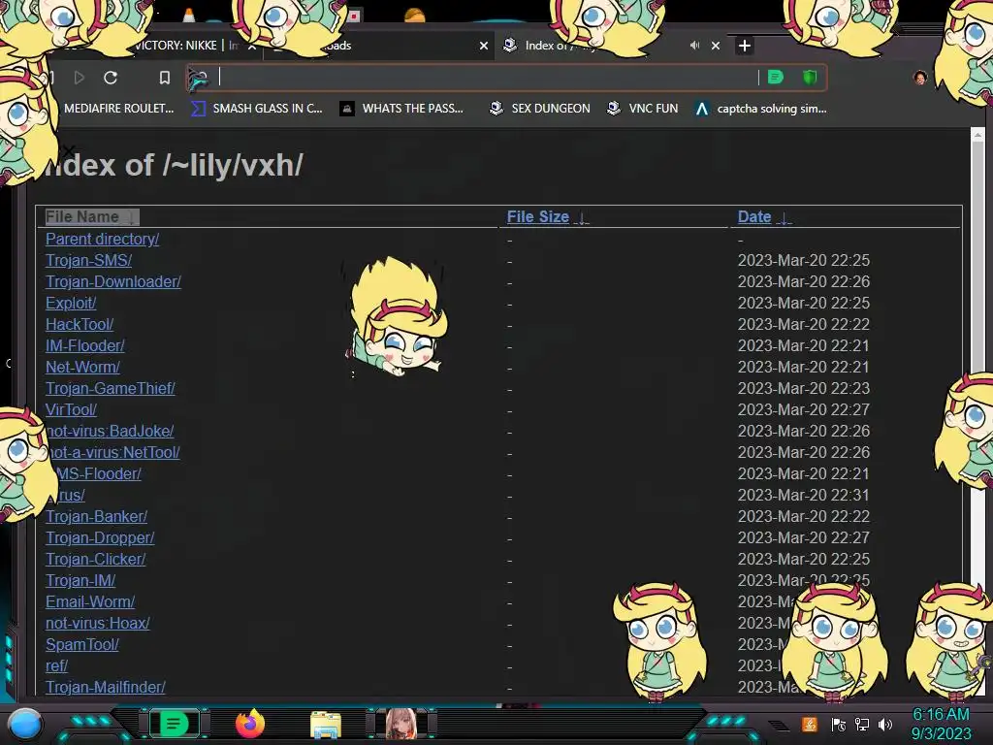This screenshot has width=993, height=745.
Task: Open the Trojan-Mailfinder/ folder
Action: coord(105,688)
